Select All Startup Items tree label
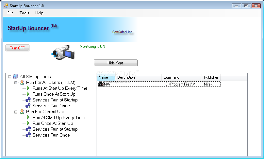This screenshot has height=159, width=264. click(35, 76)
